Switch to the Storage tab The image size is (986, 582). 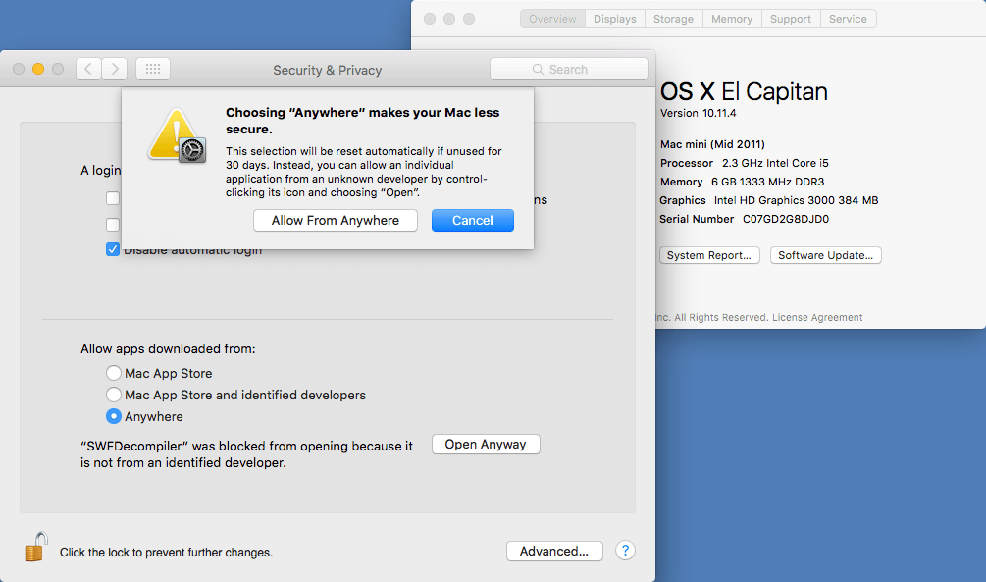click(x=673, y=19)
